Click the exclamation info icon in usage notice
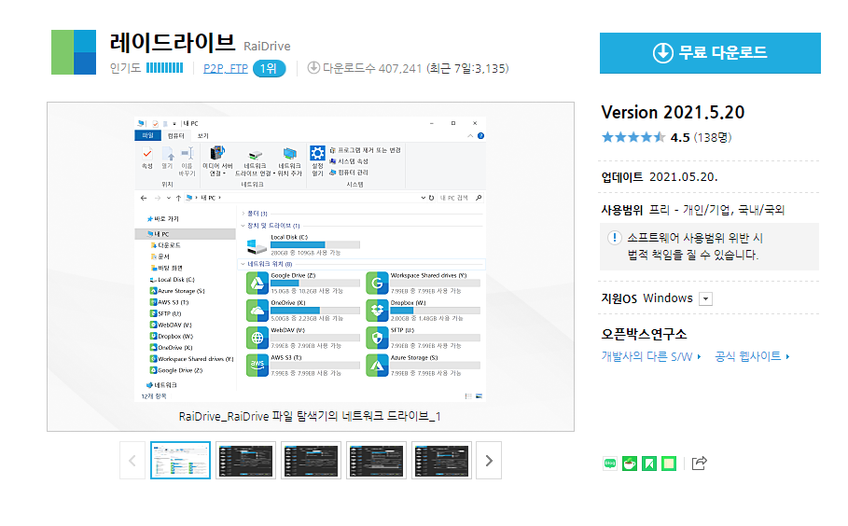848x526 pixels. [x=615, y=238]
